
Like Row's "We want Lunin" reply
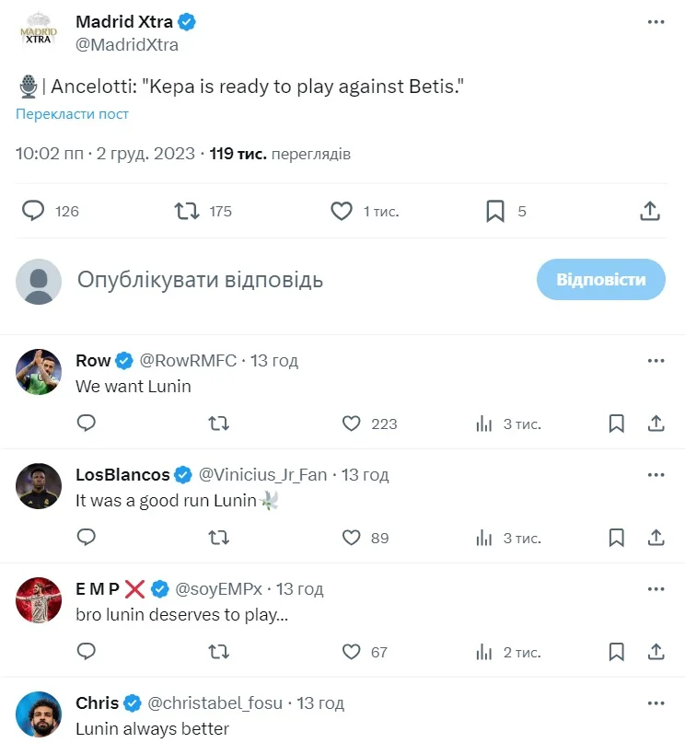pyautogui.click(x=351, y=424)
